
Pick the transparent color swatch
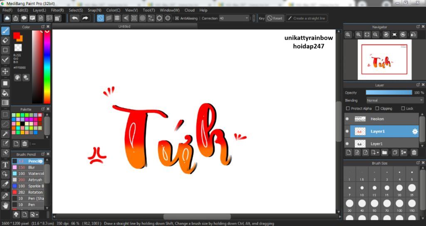(x=18, y=48)
